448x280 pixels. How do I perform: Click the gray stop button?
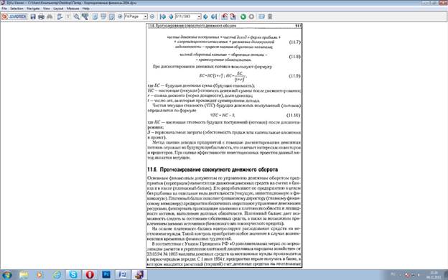[251, 17]
